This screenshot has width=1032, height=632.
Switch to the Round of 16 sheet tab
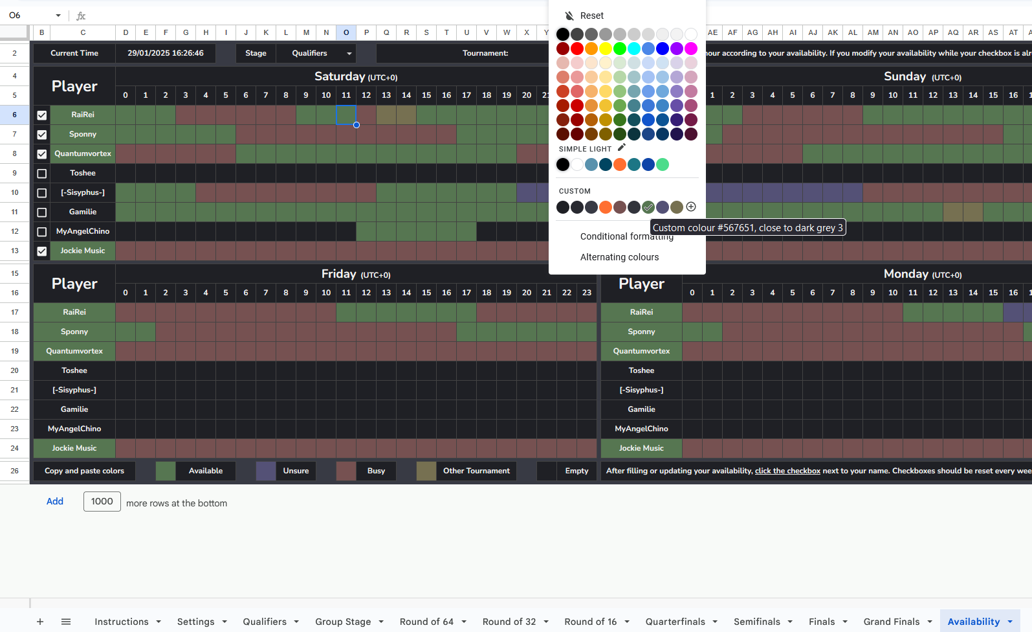pos(591,622)
